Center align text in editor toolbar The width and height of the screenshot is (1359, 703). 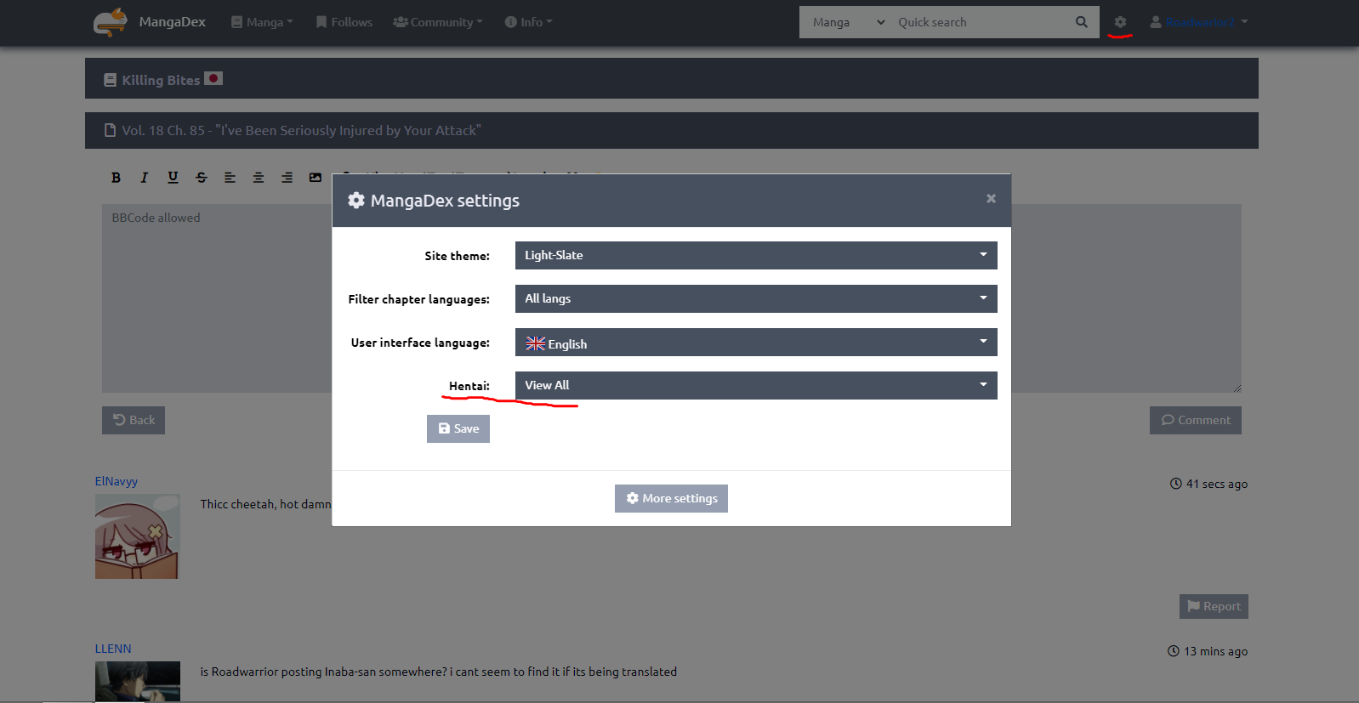coord(259,178)
